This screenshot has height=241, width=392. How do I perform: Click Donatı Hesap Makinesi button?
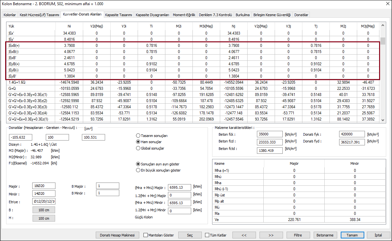pyautogui.click(x=119, y=235)
